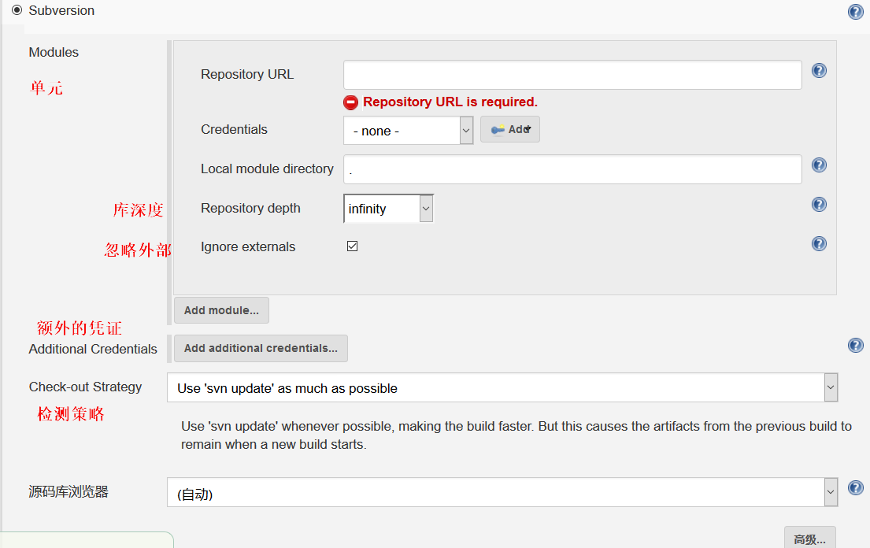Open help icon for Additional Credentials

(x=856, y=345)
